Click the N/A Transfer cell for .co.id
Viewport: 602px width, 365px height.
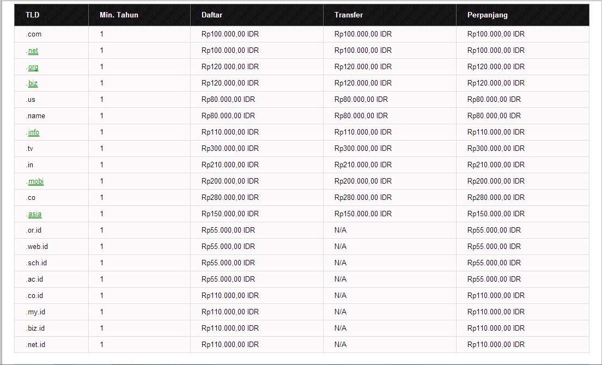[340, 295]
